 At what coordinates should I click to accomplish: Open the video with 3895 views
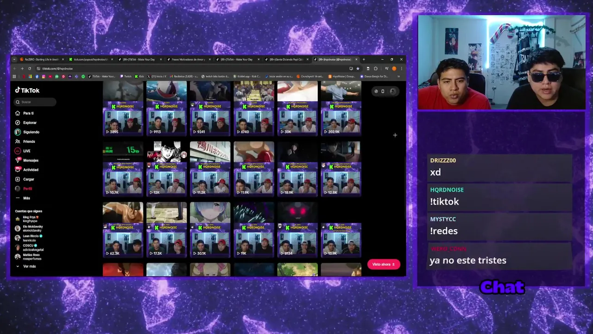[x=123, y=108]
